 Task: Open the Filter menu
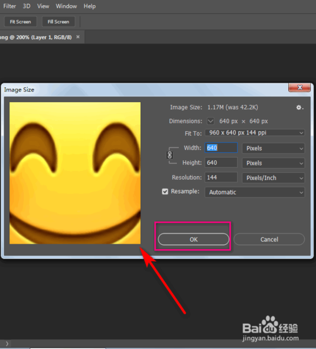[x=9, y=6]
